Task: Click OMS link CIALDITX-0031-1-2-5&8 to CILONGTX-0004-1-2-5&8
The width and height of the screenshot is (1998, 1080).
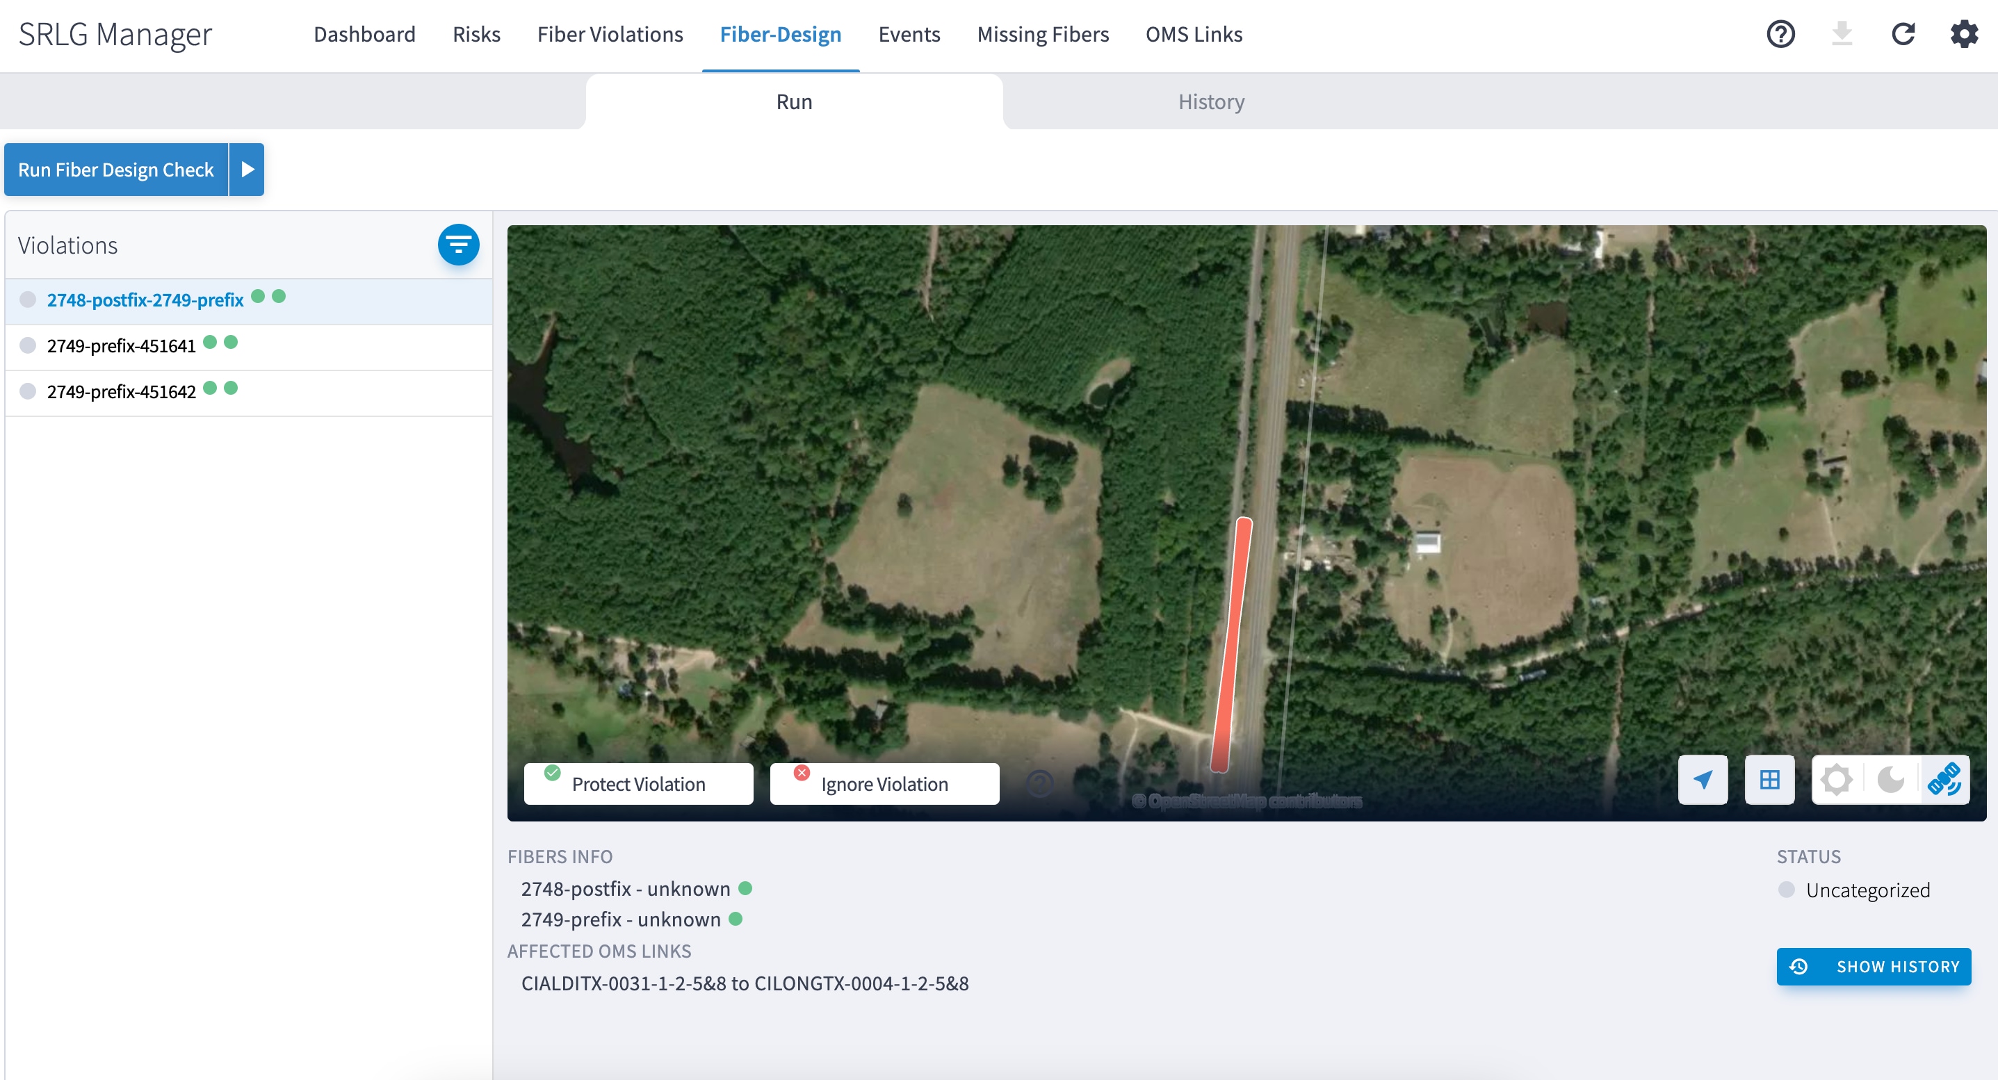Action: tap(745, 984)
